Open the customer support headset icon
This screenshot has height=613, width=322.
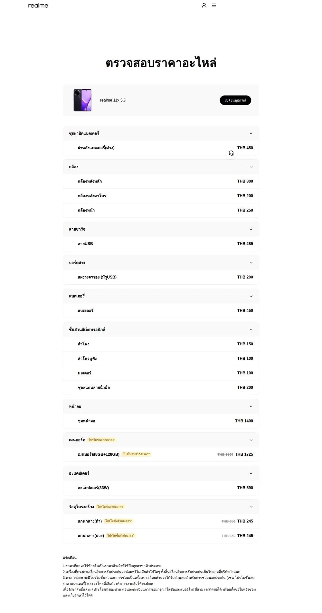pyautogui.click(x=231, y=153)
